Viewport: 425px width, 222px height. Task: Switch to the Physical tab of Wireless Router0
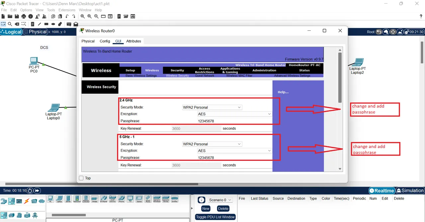88,41
